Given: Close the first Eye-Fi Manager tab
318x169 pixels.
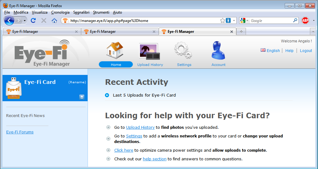Looking at the screenshot, I should point(76,32).
